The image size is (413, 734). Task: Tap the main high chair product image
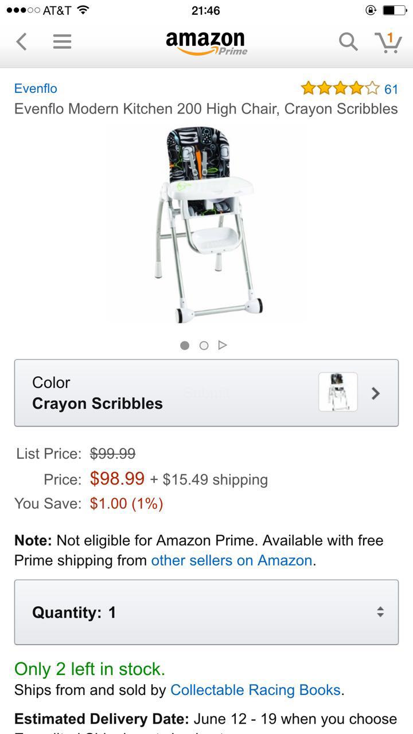(206, 225)
